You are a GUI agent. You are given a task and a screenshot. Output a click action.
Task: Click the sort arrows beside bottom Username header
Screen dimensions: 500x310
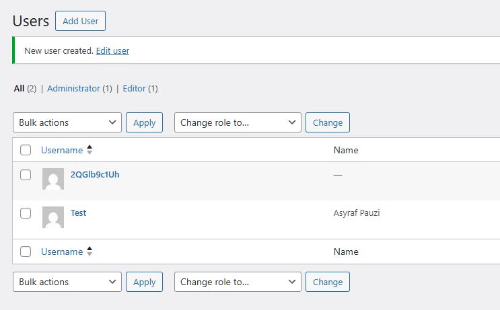click(90, 251)
